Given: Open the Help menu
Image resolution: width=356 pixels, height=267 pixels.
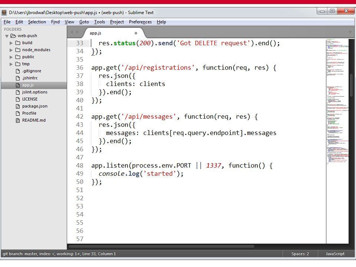Looking at the screenshot, I should [161, 22].
